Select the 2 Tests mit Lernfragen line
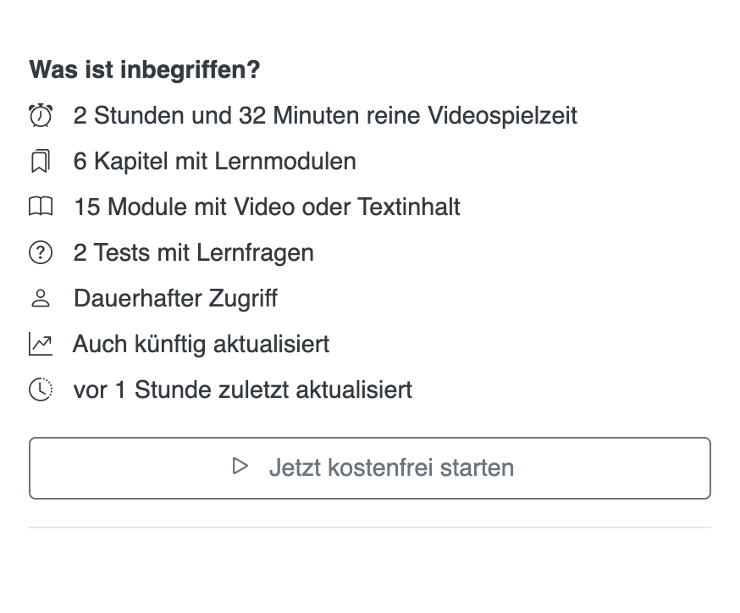The image size is (740, 613). tap(193, 253)
